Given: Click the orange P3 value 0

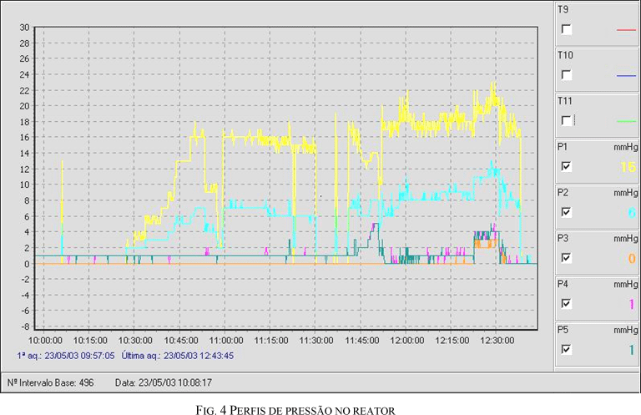Looking at the screenshot, I should (x=631, y=259).
